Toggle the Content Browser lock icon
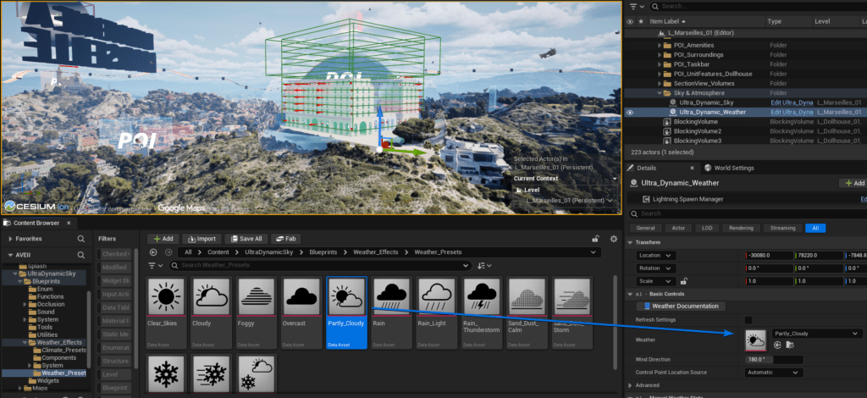Screen dimensions: 867x398 [x=596, y=239]
